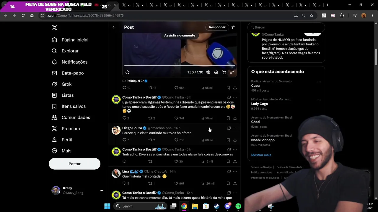
Task: Open Listas in sidebar
Action: coord(62,95)
